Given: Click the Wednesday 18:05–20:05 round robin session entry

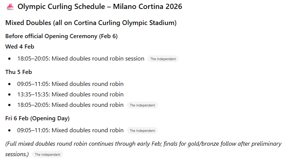Looking at the screenshot, I should (80, 59).
